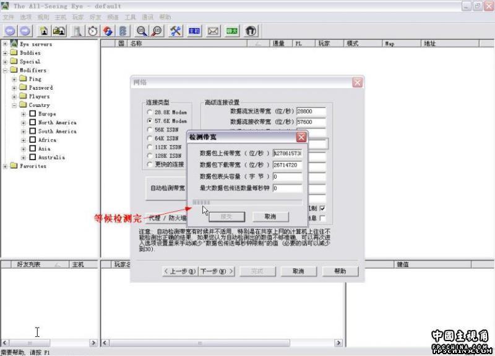Expand the Special tree node
Image resolution: width=495 pixels, height=356 pixels.
(5, 61)
